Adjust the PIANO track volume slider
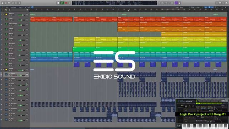The height and width of the screenshot is (129, 229). [21, 20]
